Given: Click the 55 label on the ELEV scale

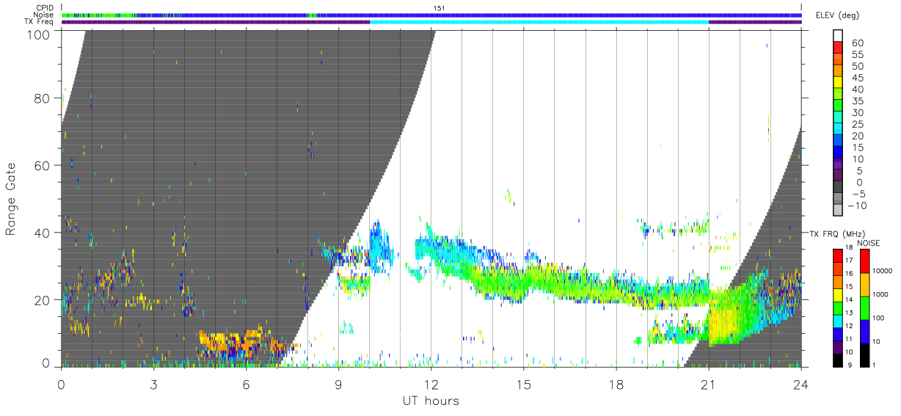Looking at the screenshot, I should 858,55.
